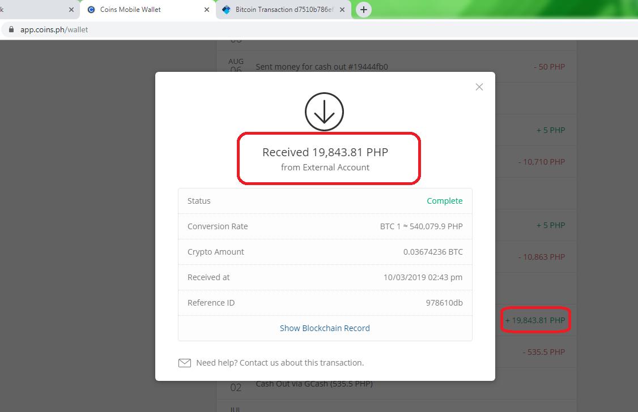Click the Received at label
This screenshot has height=412, width=638.
coord(209,277)
